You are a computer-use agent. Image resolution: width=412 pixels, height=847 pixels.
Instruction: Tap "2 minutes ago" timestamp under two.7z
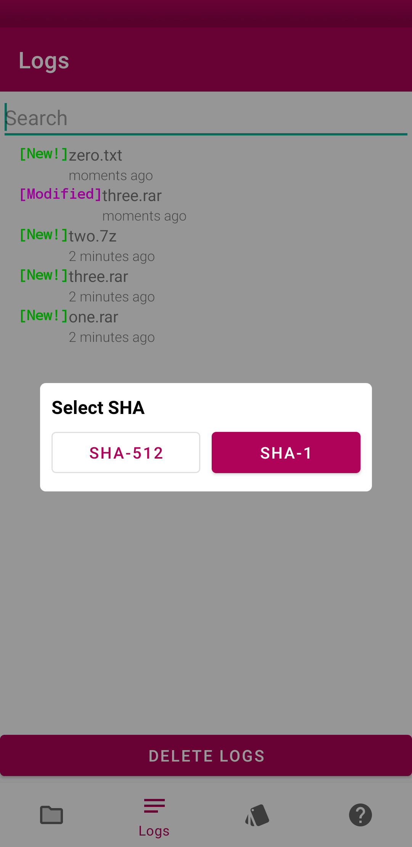tap(111, 256)
